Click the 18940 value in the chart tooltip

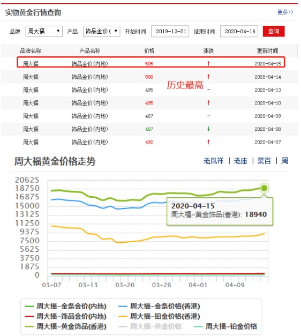tap(256, 214)
